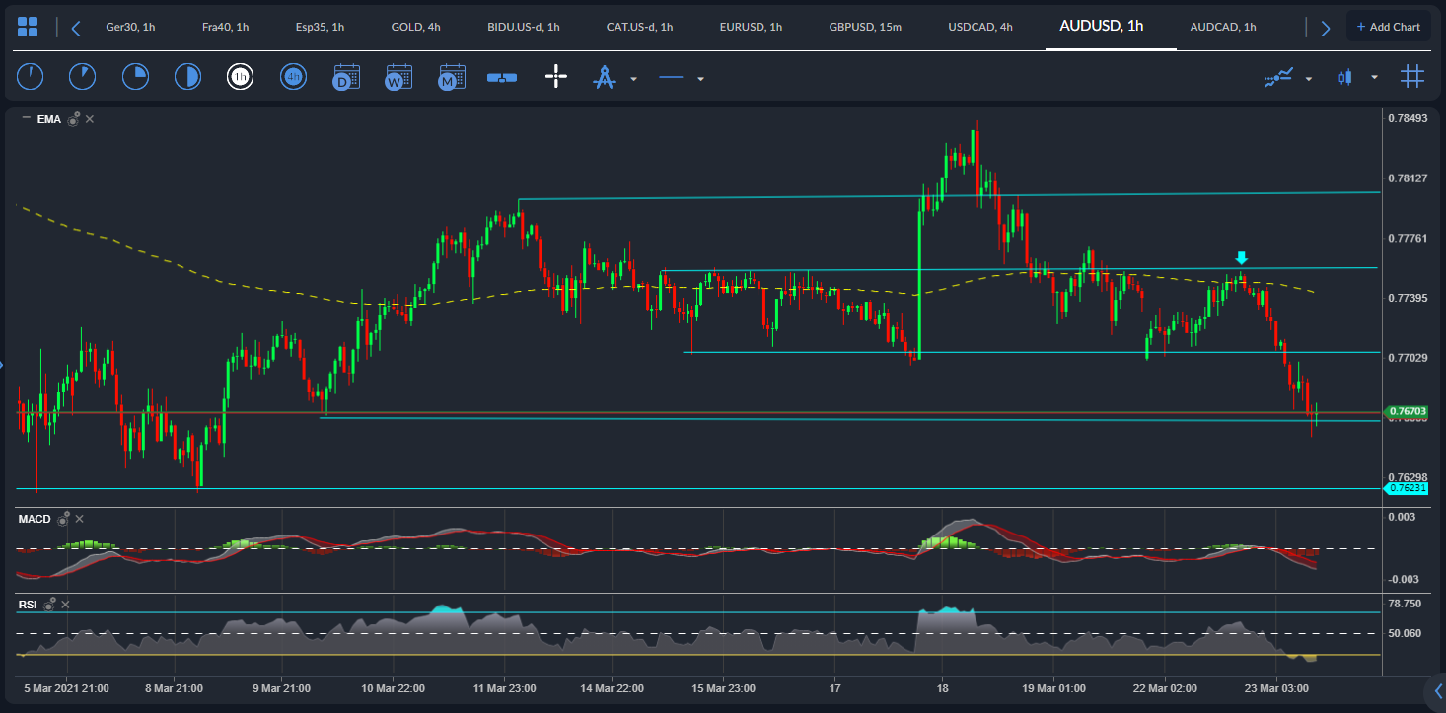The height and width of the screenshot is (713, 1446).
Task: Click the RSI 78.750 level value
Action: pyautogui.click(x=1405, y=603)
